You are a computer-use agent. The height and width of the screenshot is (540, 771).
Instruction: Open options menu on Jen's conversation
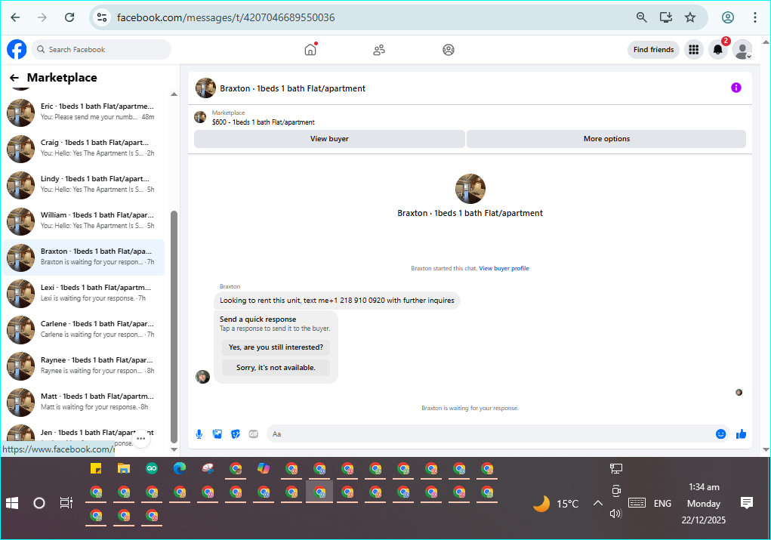(x=141, y=438)
